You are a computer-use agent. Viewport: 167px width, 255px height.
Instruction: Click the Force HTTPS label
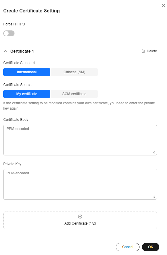coord(14,24)
